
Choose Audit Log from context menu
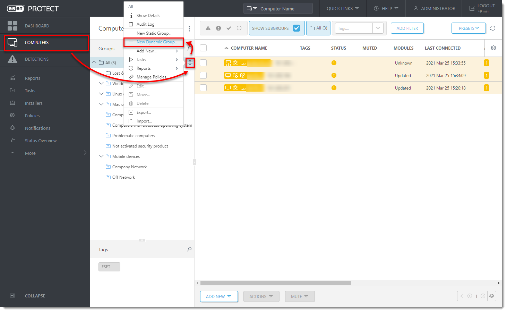click(154, 24)
